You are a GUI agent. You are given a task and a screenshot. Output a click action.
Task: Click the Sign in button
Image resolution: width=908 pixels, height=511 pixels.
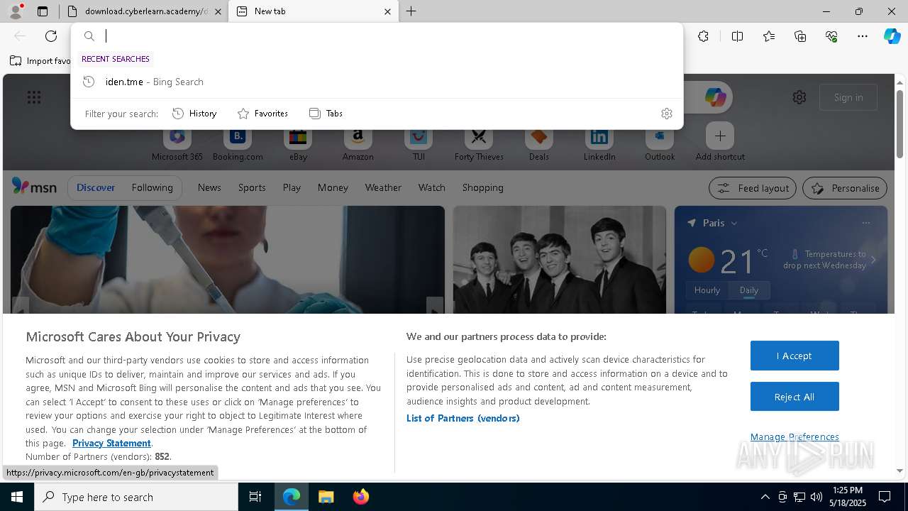click(848, 97)
